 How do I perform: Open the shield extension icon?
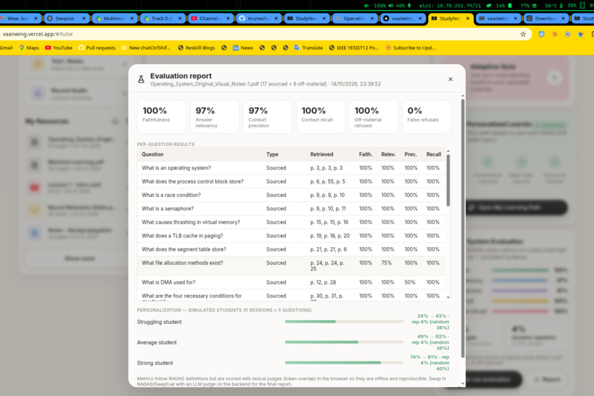click(x=542, y=34)
